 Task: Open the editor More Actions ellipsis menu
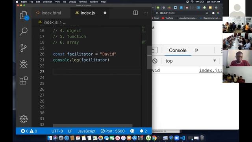click(146, 13)
